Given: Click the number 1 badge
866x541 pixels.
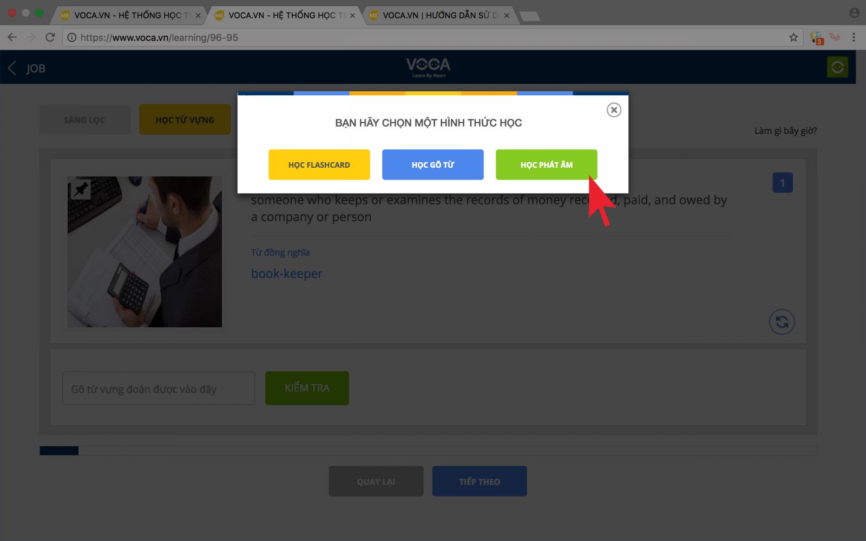Looking at the screenshot, I should click(x=783, y=183).
